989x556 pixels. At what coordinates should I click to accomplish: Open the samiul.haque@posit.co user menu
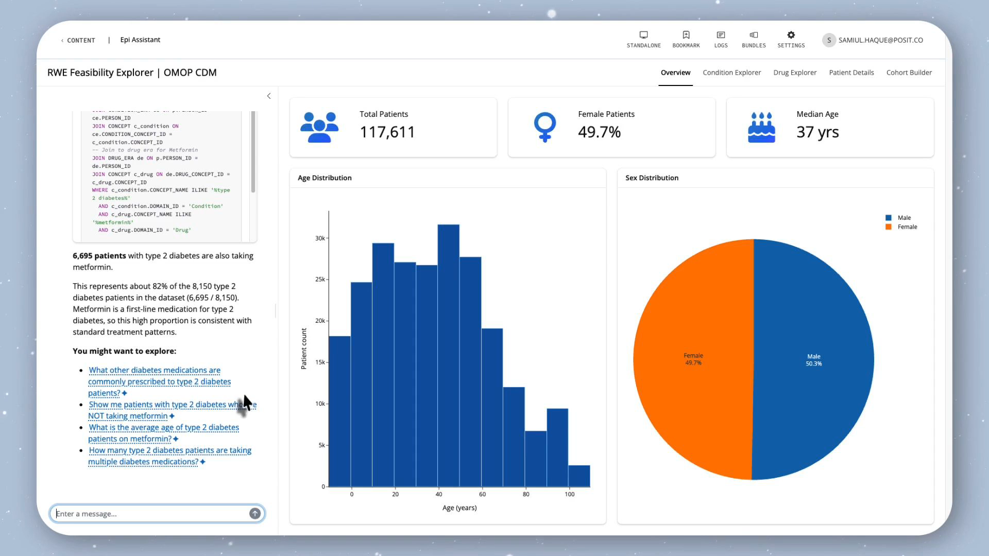coord(873,40)
